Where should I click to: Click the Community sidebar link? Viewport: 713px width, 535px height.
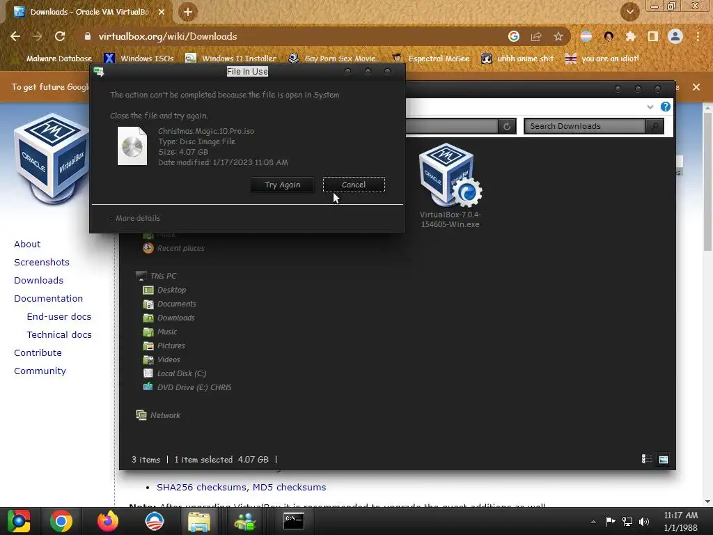(40, 371)
